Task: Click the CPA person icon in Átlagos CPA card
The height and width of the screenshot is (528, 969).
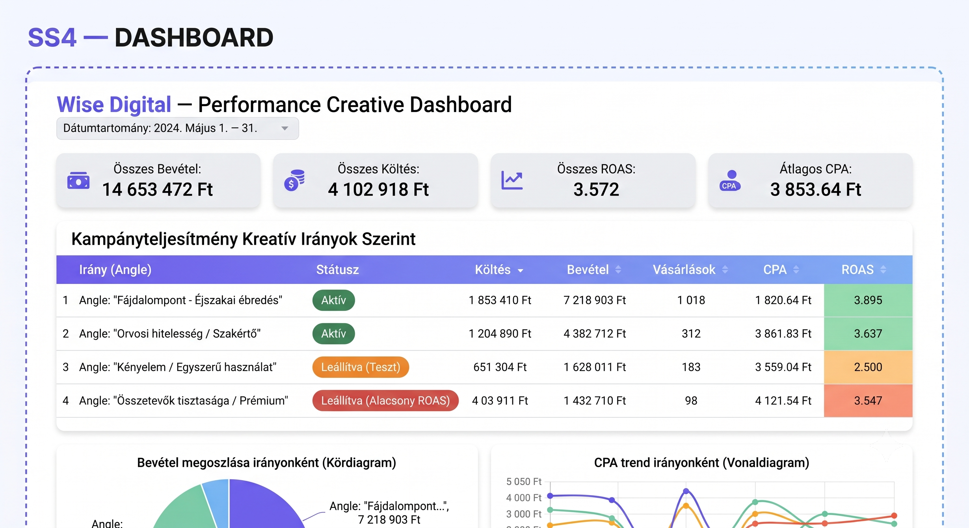Action: click(730, 181)
